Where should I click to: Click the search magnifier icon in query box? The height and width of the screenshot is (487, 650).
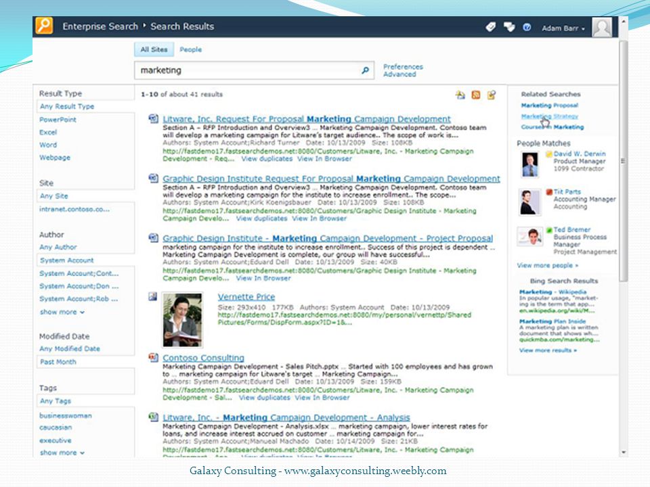(x=365, y=70)
